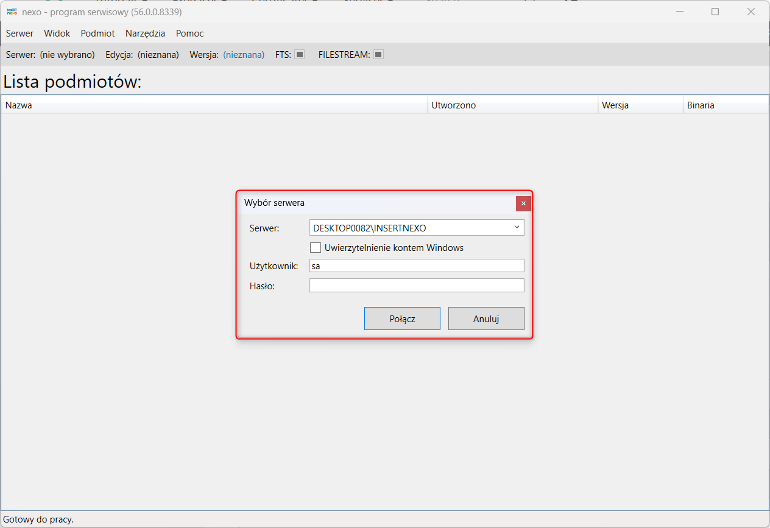Screen dimensions: 770x528
Task: Click the blue (nieznana) Wersja link
Action: tap(244, 54)
